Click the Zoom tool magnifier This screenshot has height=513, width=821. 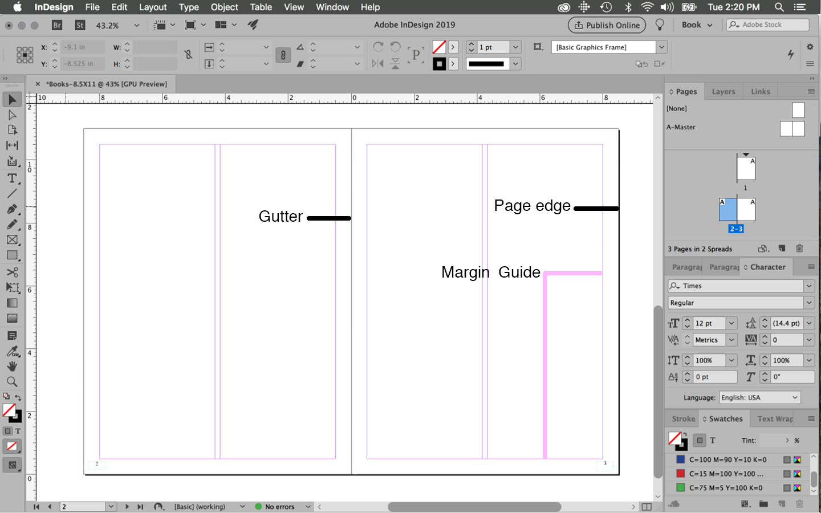click(12, 382)
